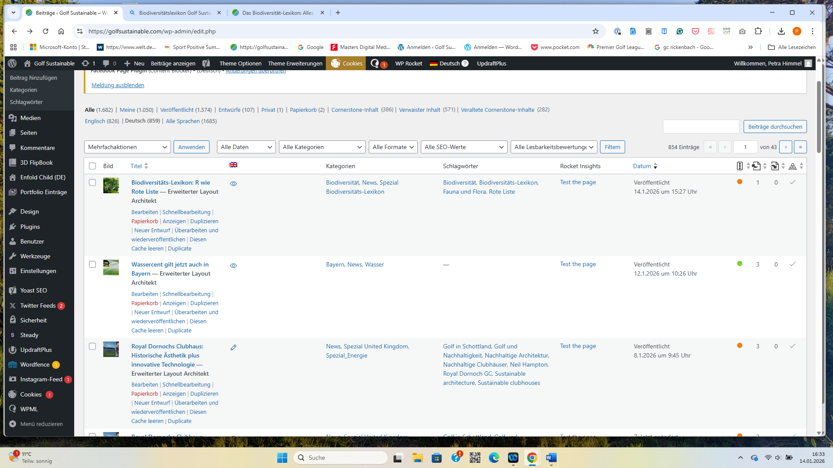Open the WP Rocket admin menu

pyautogui.click(x=408, y=63)
